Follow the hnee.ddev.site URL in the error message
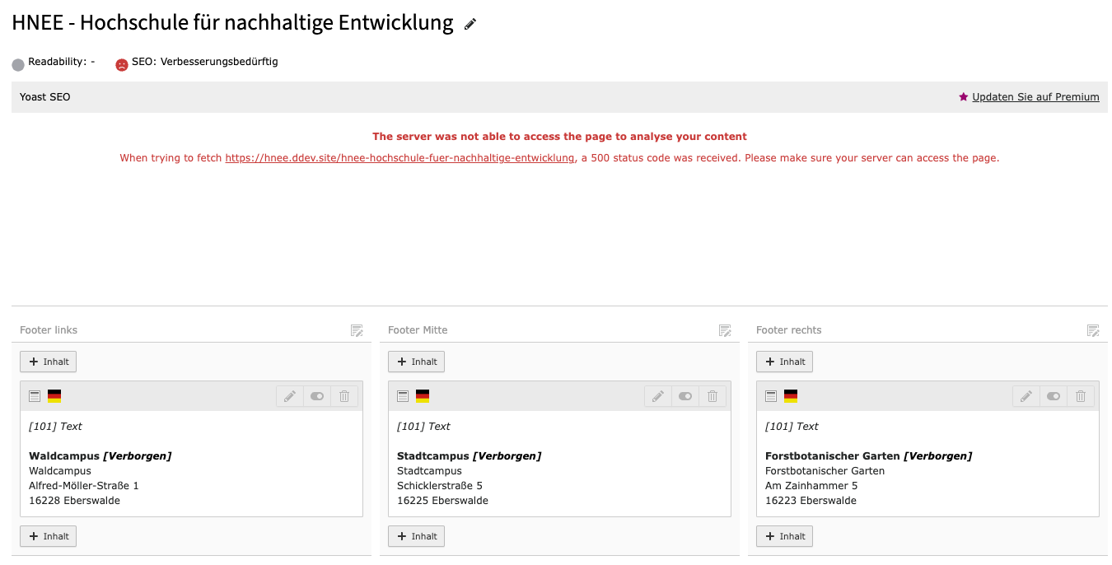Viewport: 1112px width, 565px height. 399,157
